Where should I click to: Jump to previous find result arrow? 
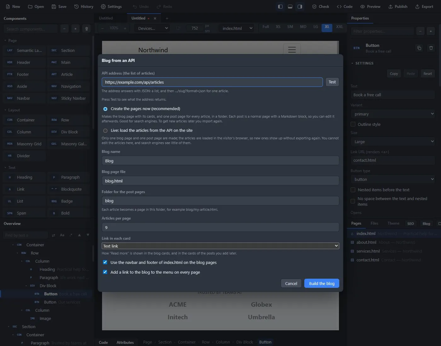pos(79,235)
